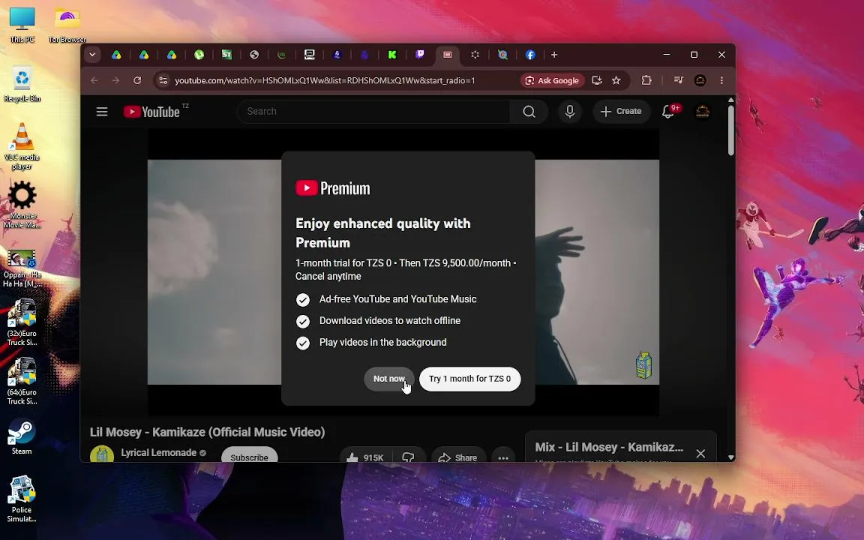
Task: Open the YouTube guide hamburger menu
Action: [x=102, y=112]
